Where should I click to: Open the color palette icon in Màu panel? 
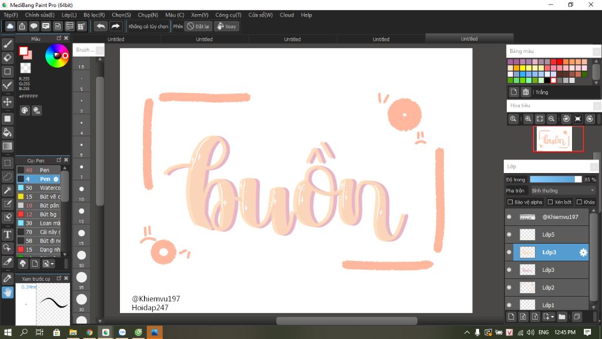pos(25,111)
